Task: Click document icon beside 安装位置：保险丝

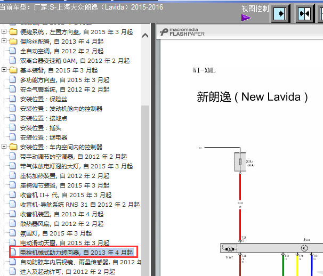Action: tap(13, 99)
